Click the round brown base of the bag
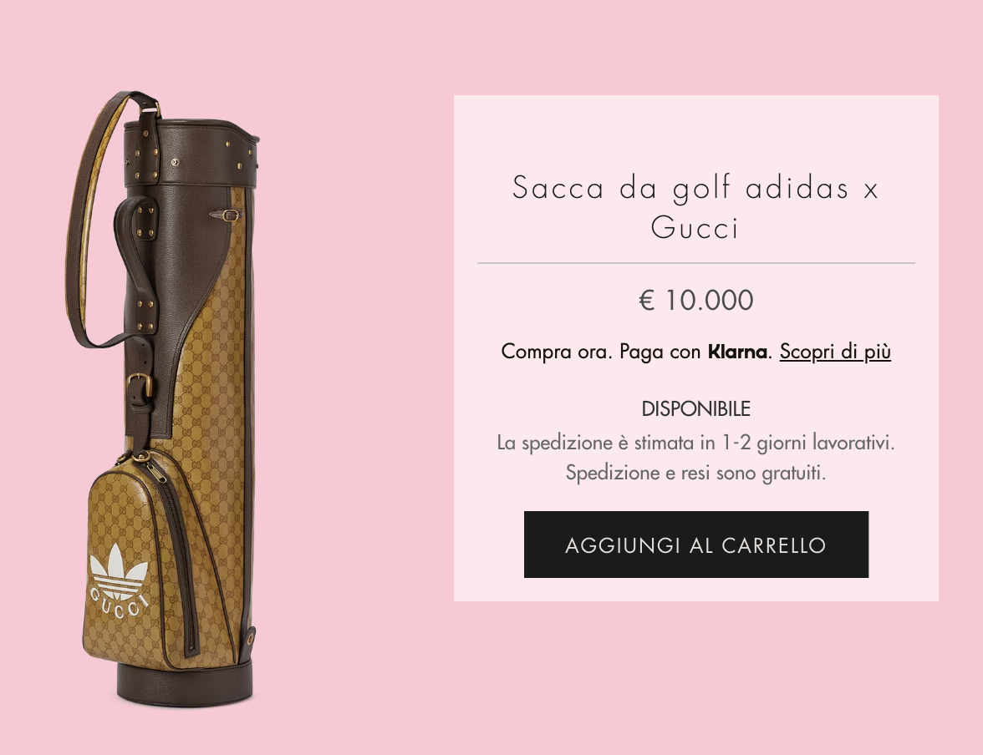The width and height of the screenshot is (983, 755). coord(185,682)
